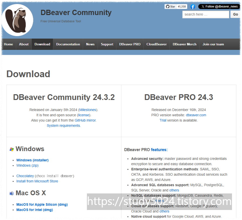Click Native cloud support text

[149, 216]
